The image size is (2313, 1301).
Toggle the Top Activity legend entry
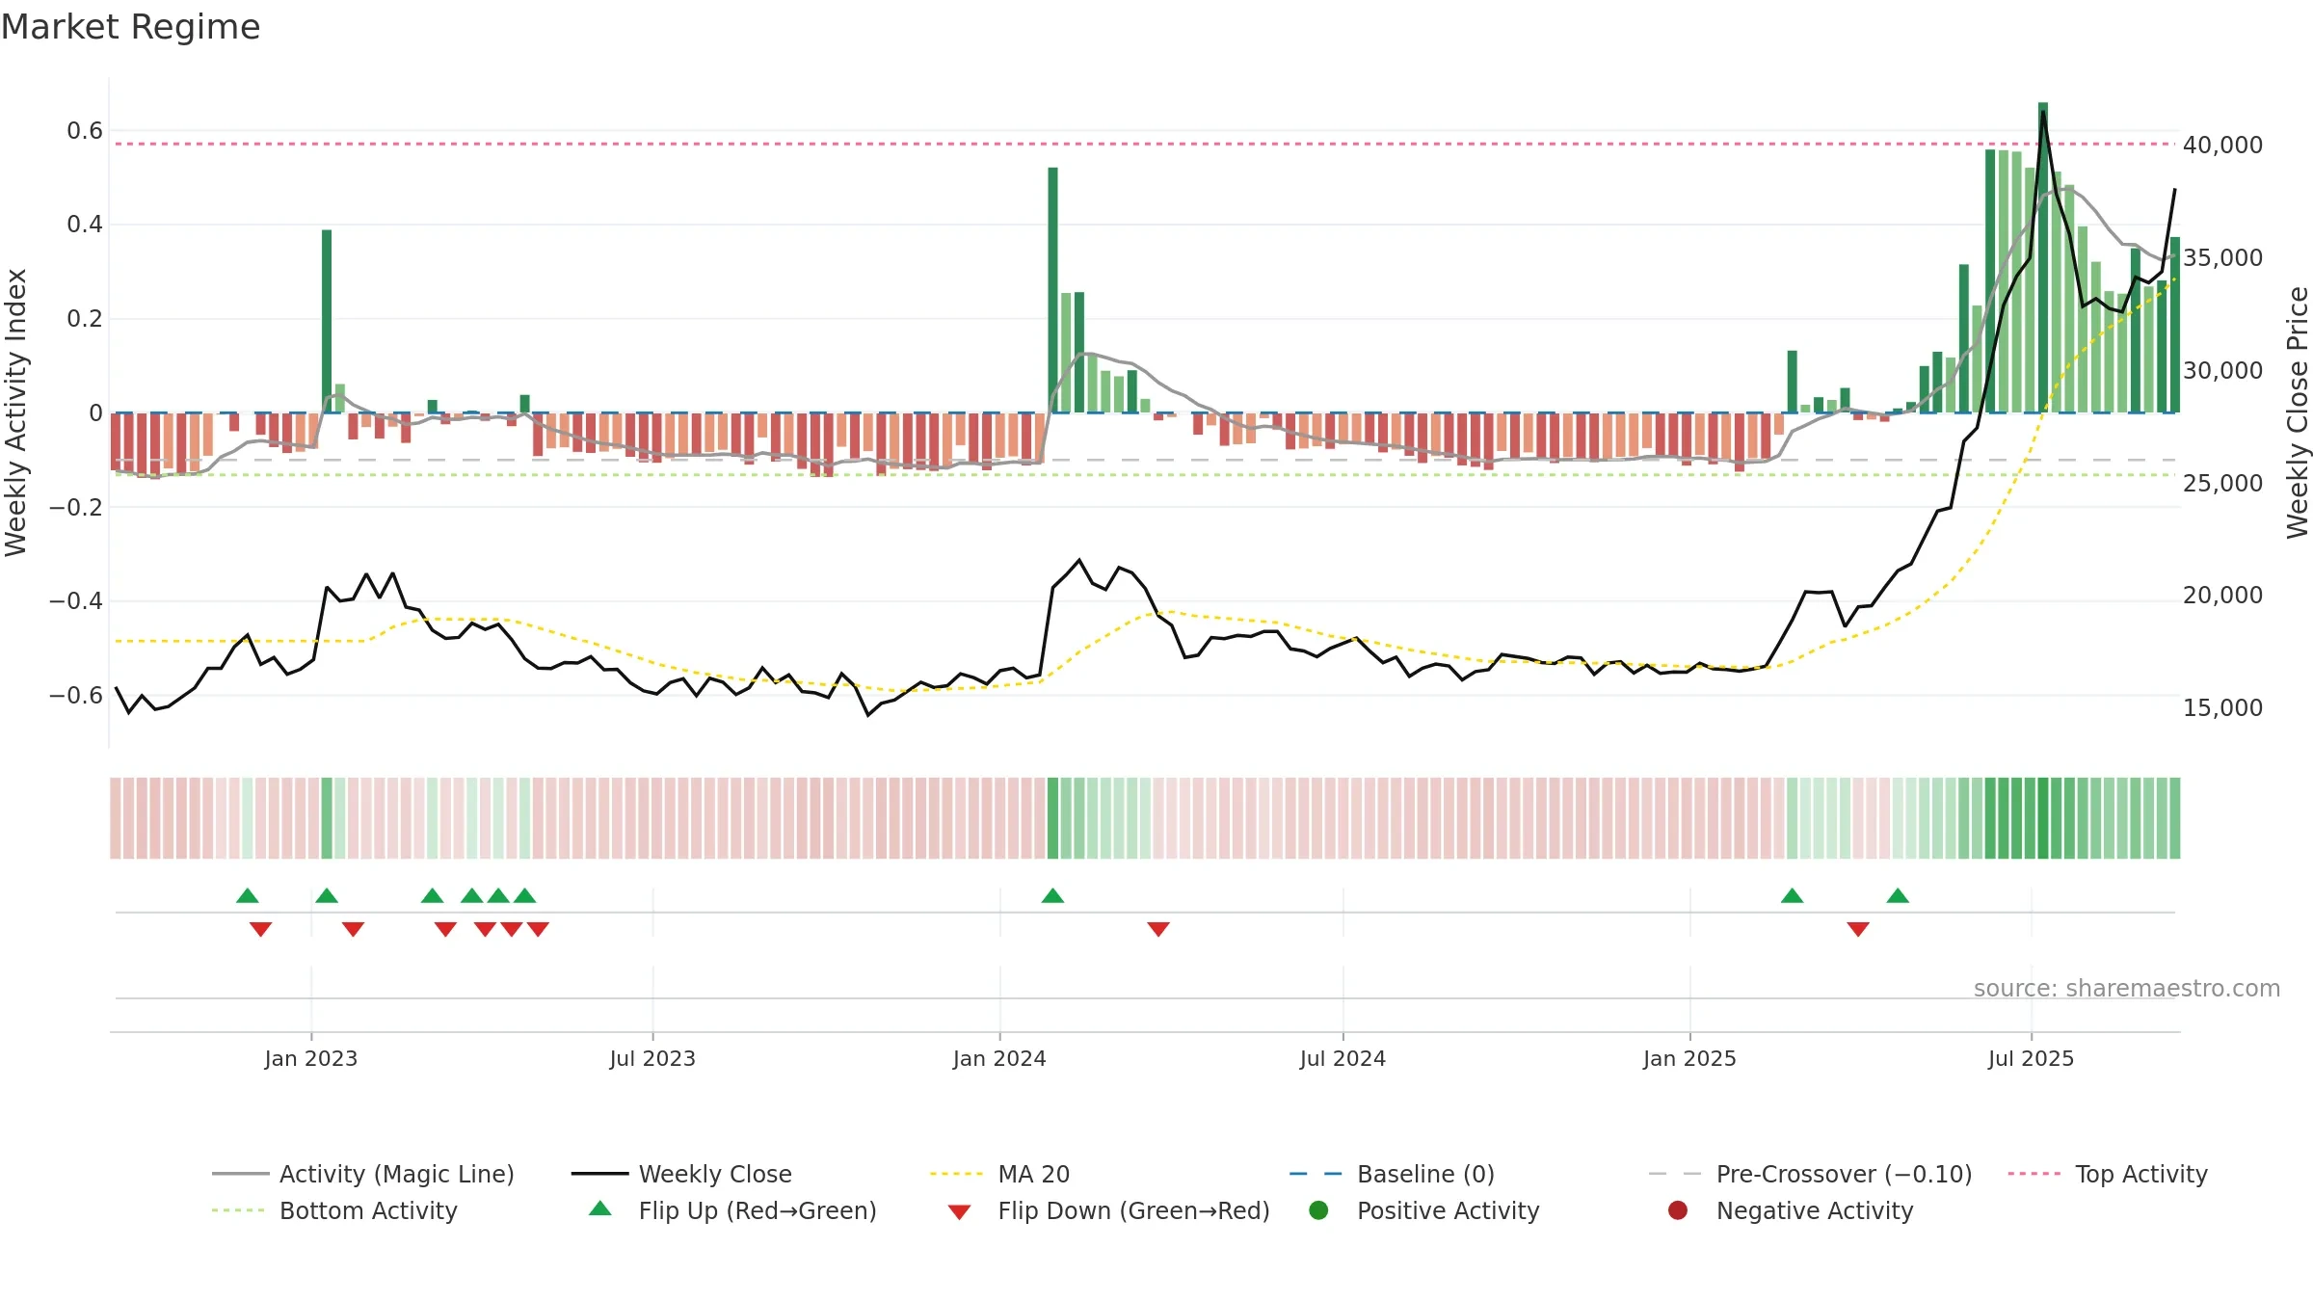click(x=2108, y=1174)
